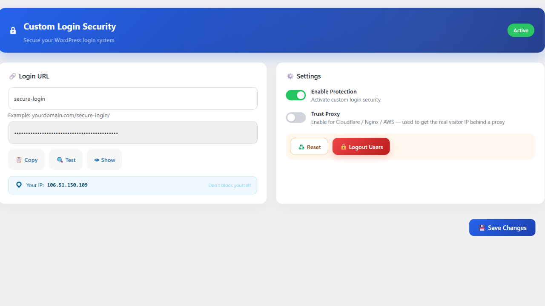The image size is (545, 306).
Task: Click "Secure your WordPress login system" subtitle
Action: [69, 40]
